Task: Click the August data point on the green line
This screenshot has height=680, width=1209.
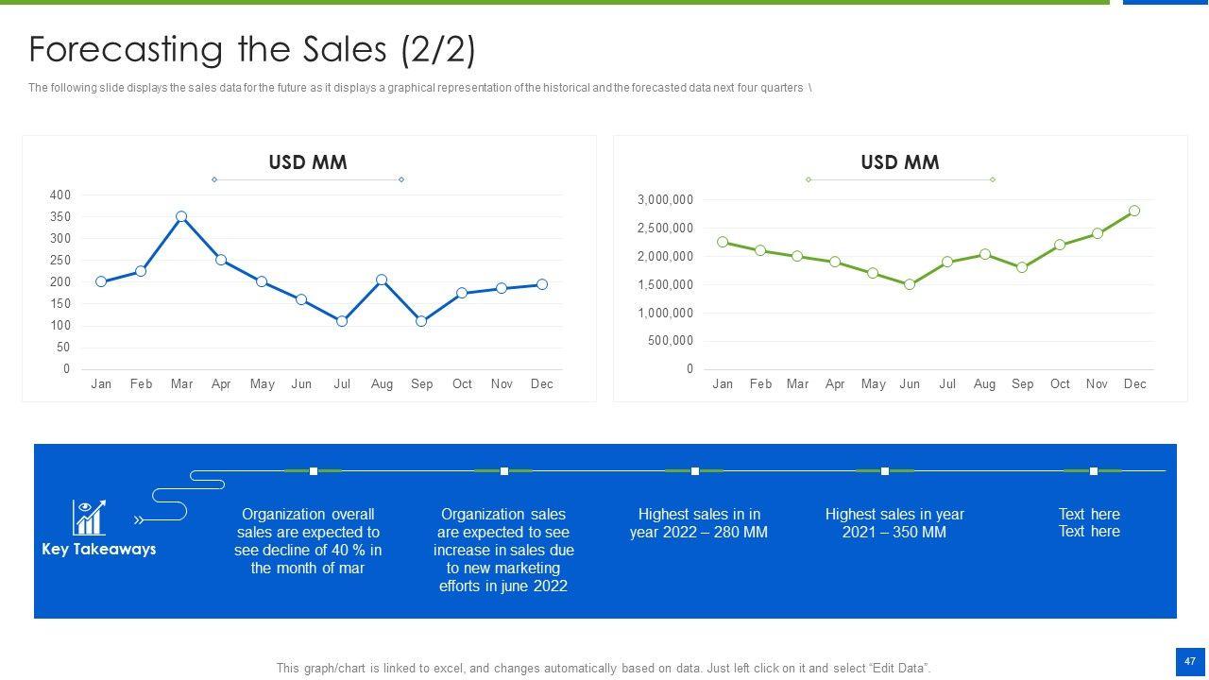Action: (x=985, y=254)
